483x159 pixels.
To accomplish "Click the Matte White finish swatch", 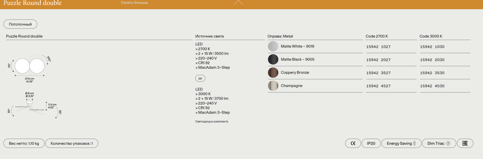I will click(273, 46).
